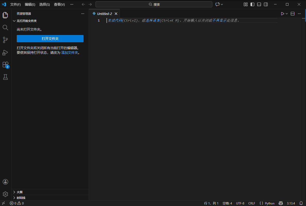The image size is (306, 206).
Task: Open the Testing flask view
Action: (5, 77)
